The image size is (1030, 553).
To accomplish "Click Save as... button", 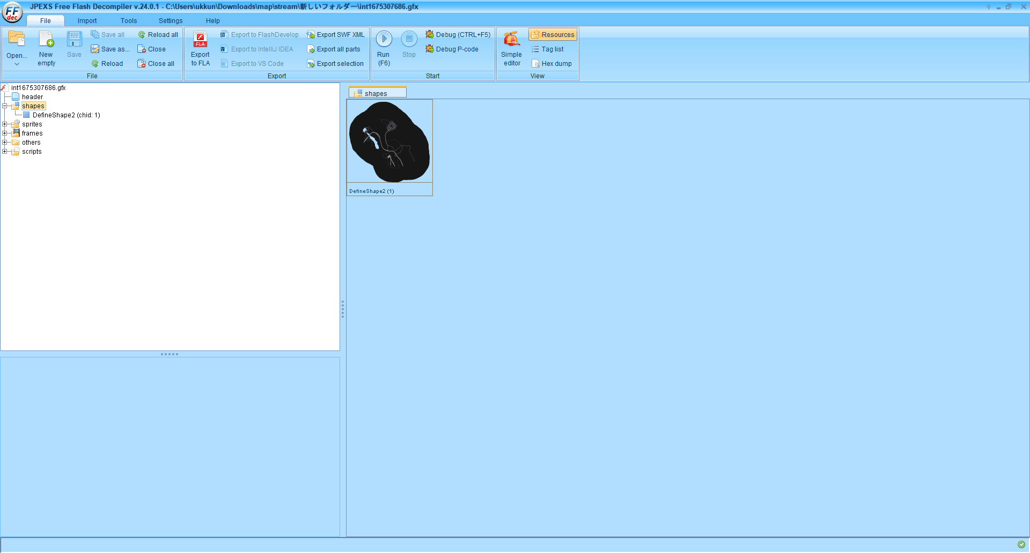I will [111, 49].
